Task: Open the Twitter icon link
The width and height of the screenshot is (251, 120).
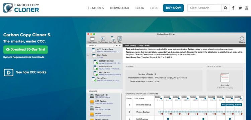Action: (x=240, y=8)
